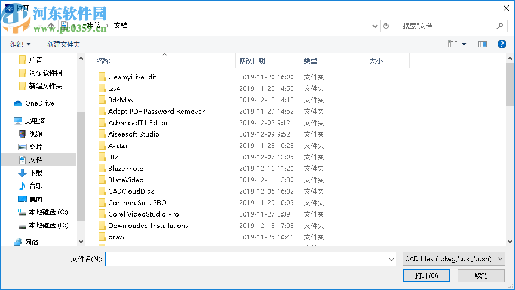
Task: Click navigation pane scroll up arrow
Action: click(81, 58)
